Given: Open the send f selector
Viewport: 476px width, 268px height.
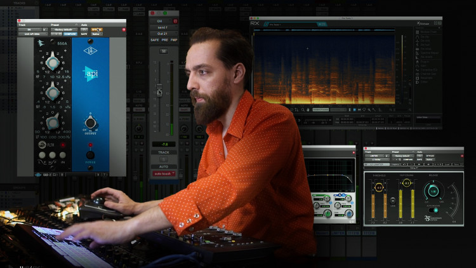Looking at the screenshot, I should coord(163,27).
